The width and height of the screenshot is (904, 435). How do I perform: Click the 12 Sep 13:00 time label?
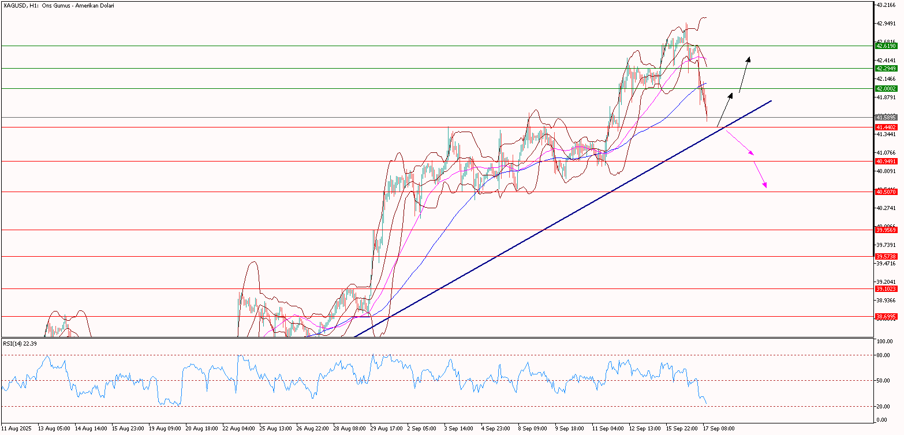646,429
